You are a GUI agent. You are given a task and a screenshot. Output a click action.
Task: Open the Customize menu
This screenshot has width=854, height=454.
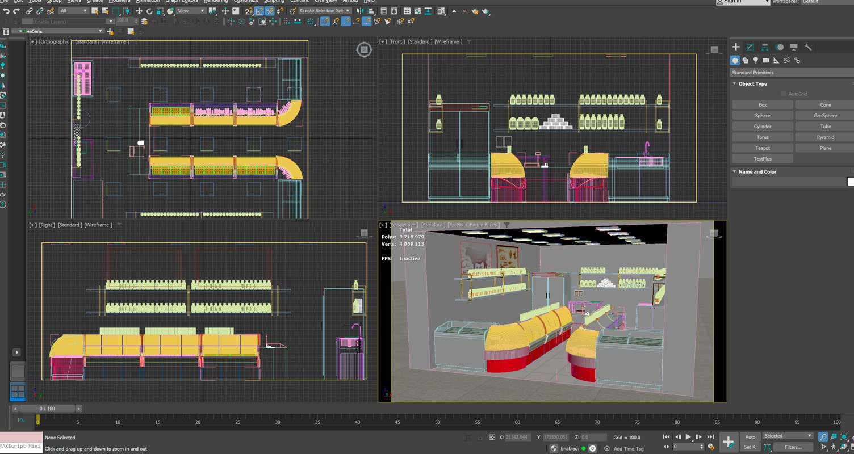coord(245,1)
